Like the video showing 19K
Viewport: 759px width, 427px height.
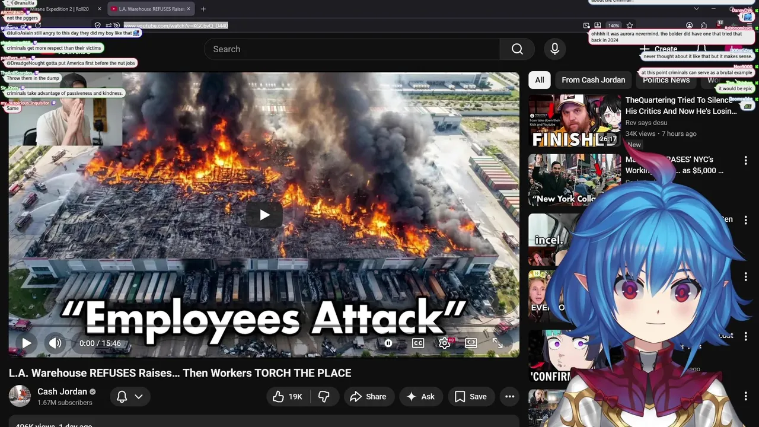coord(288,397)
